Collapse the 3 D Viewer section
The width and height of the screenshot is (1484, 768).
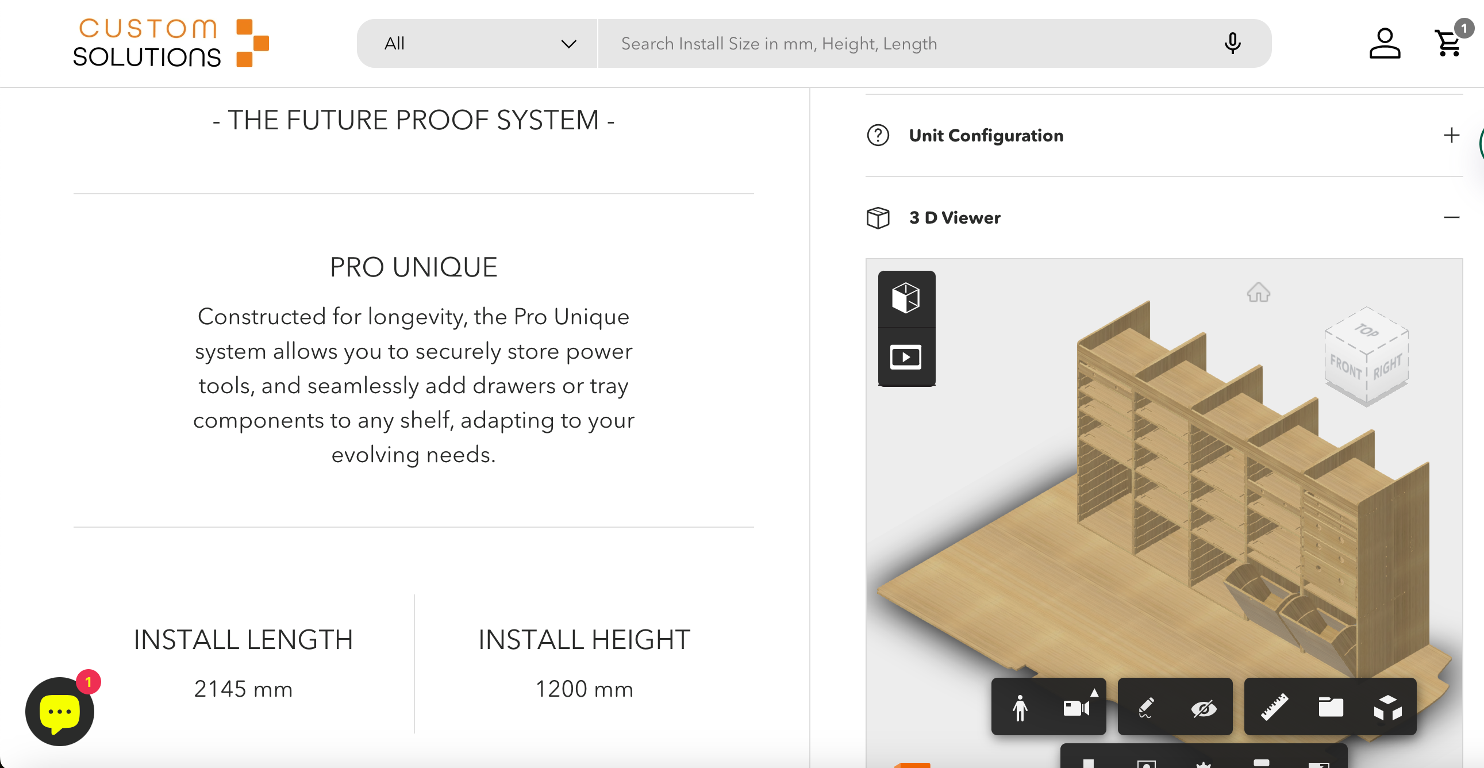(1451, 217)
